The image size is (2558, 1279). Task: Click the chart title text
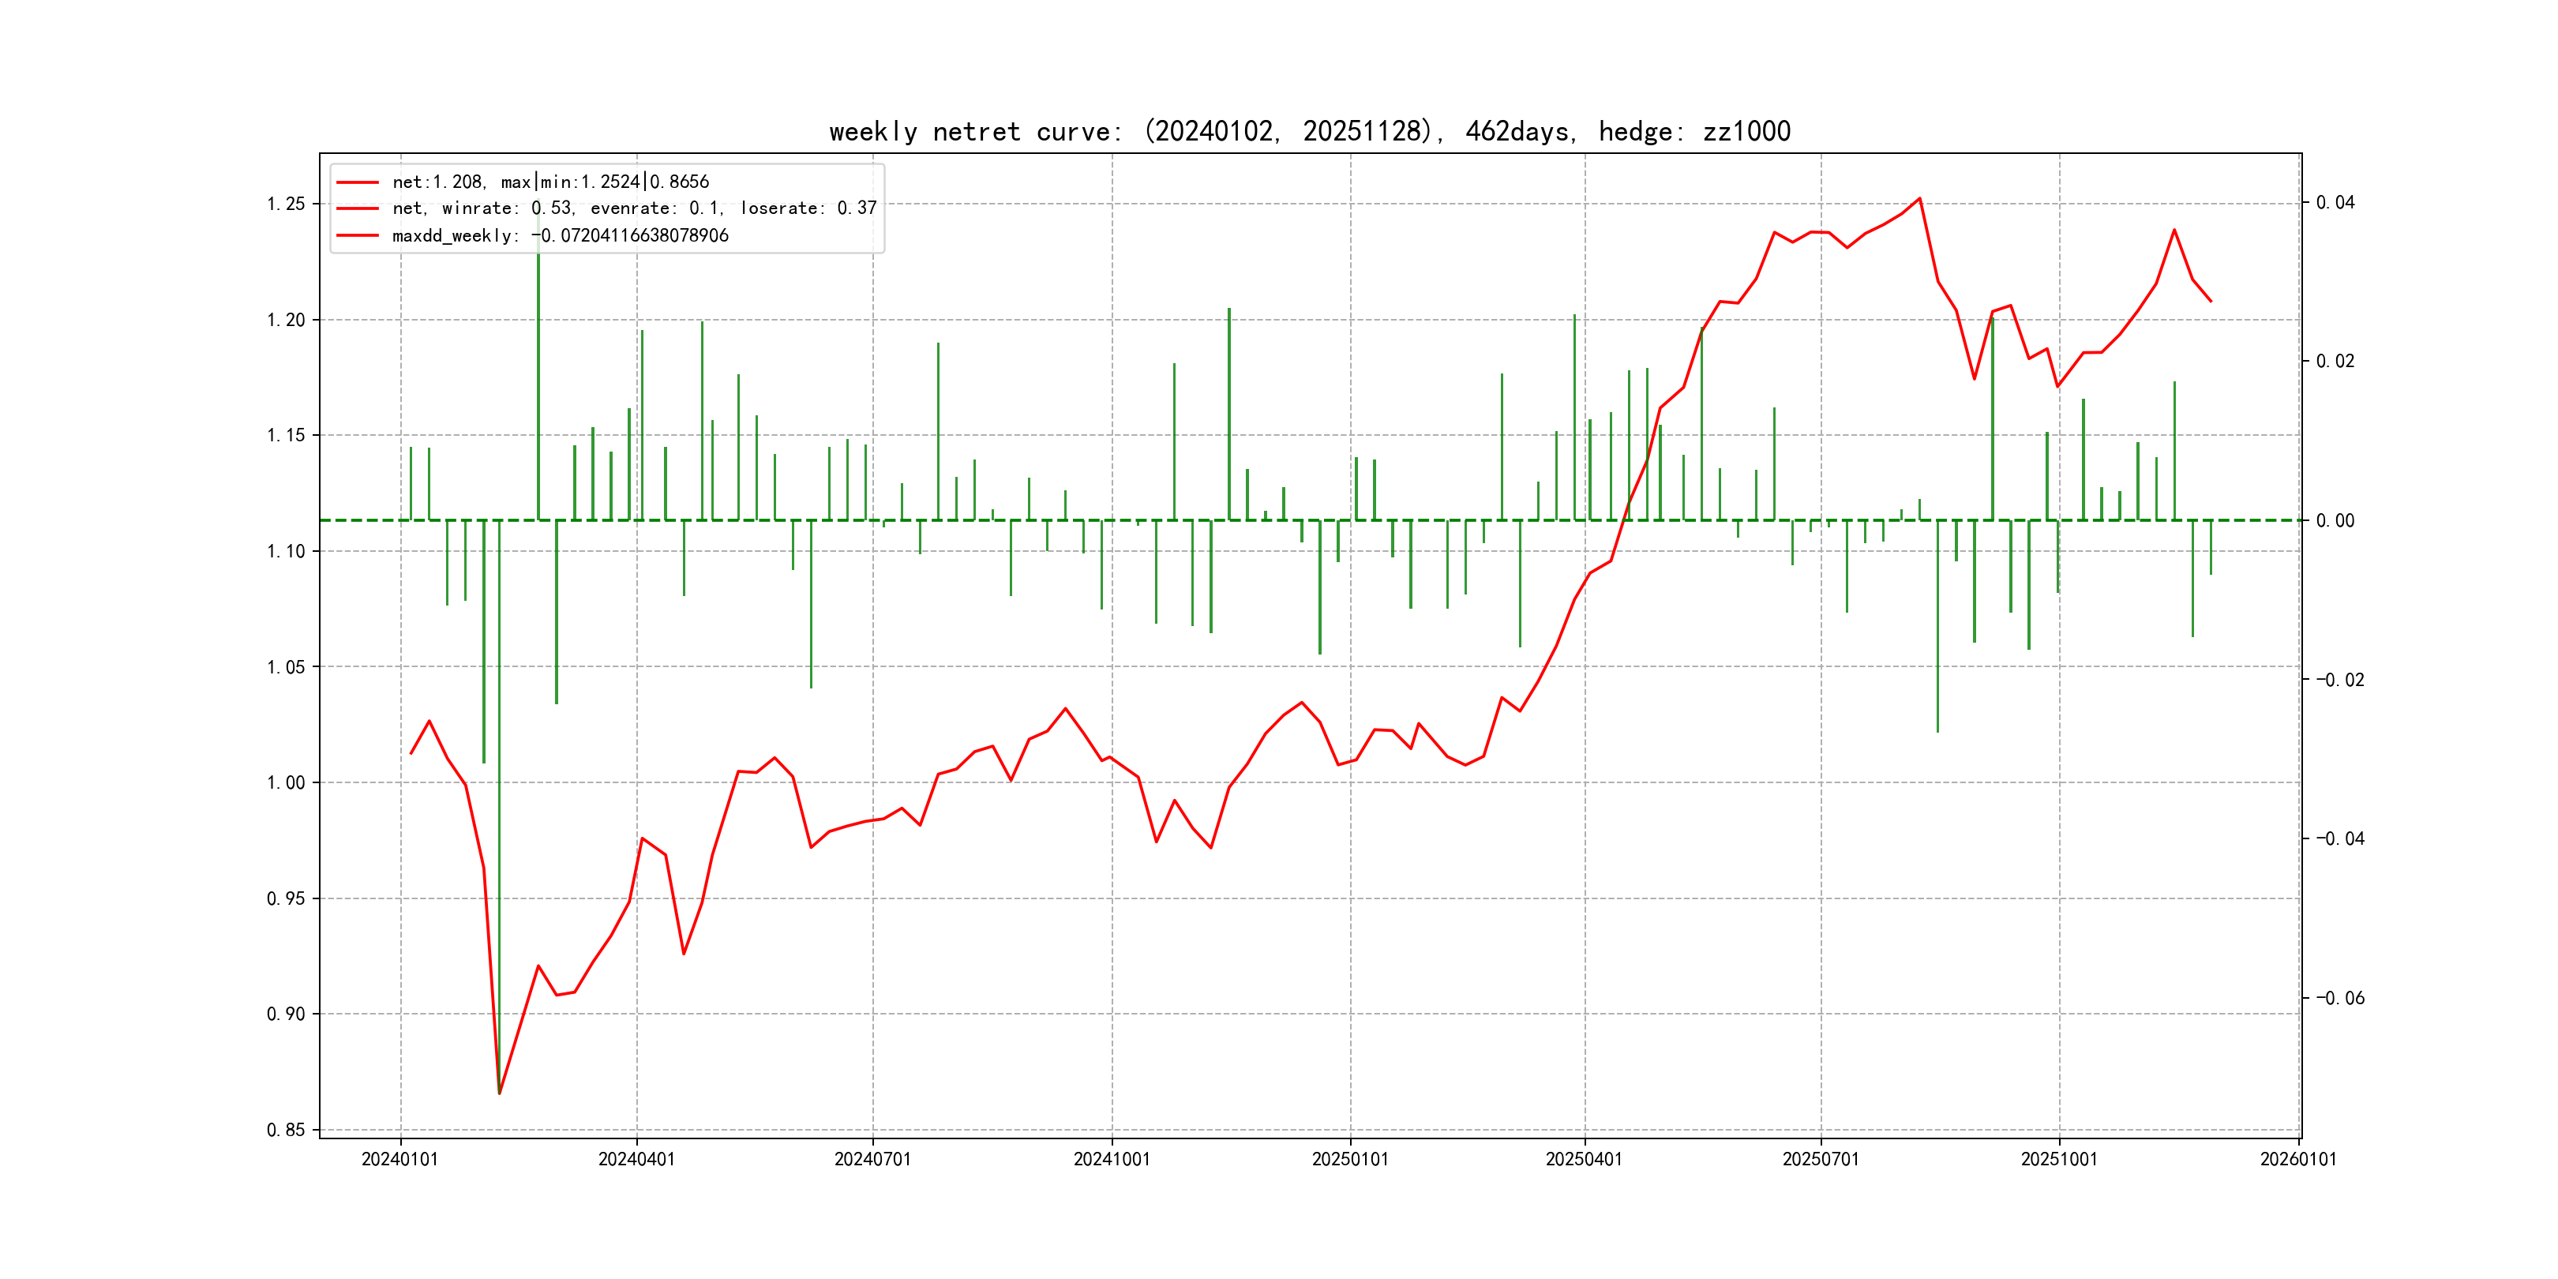(x=1309, y=132)
